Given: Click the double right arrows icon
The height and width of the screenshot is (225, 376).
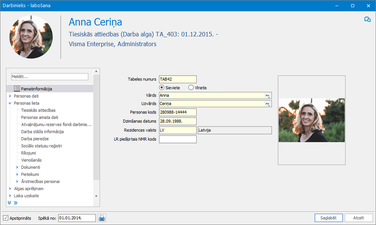Looking at the screenshot, I should point(15,203).
